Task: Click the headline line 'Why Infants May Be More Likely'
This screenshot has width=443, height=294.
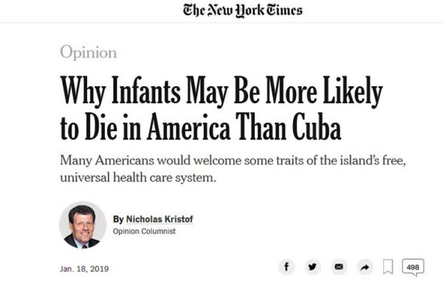Action: point(221,91)
